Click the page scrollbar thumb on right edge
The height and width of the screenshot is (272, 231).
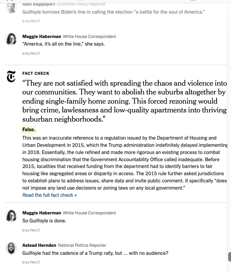coord(230,257)
